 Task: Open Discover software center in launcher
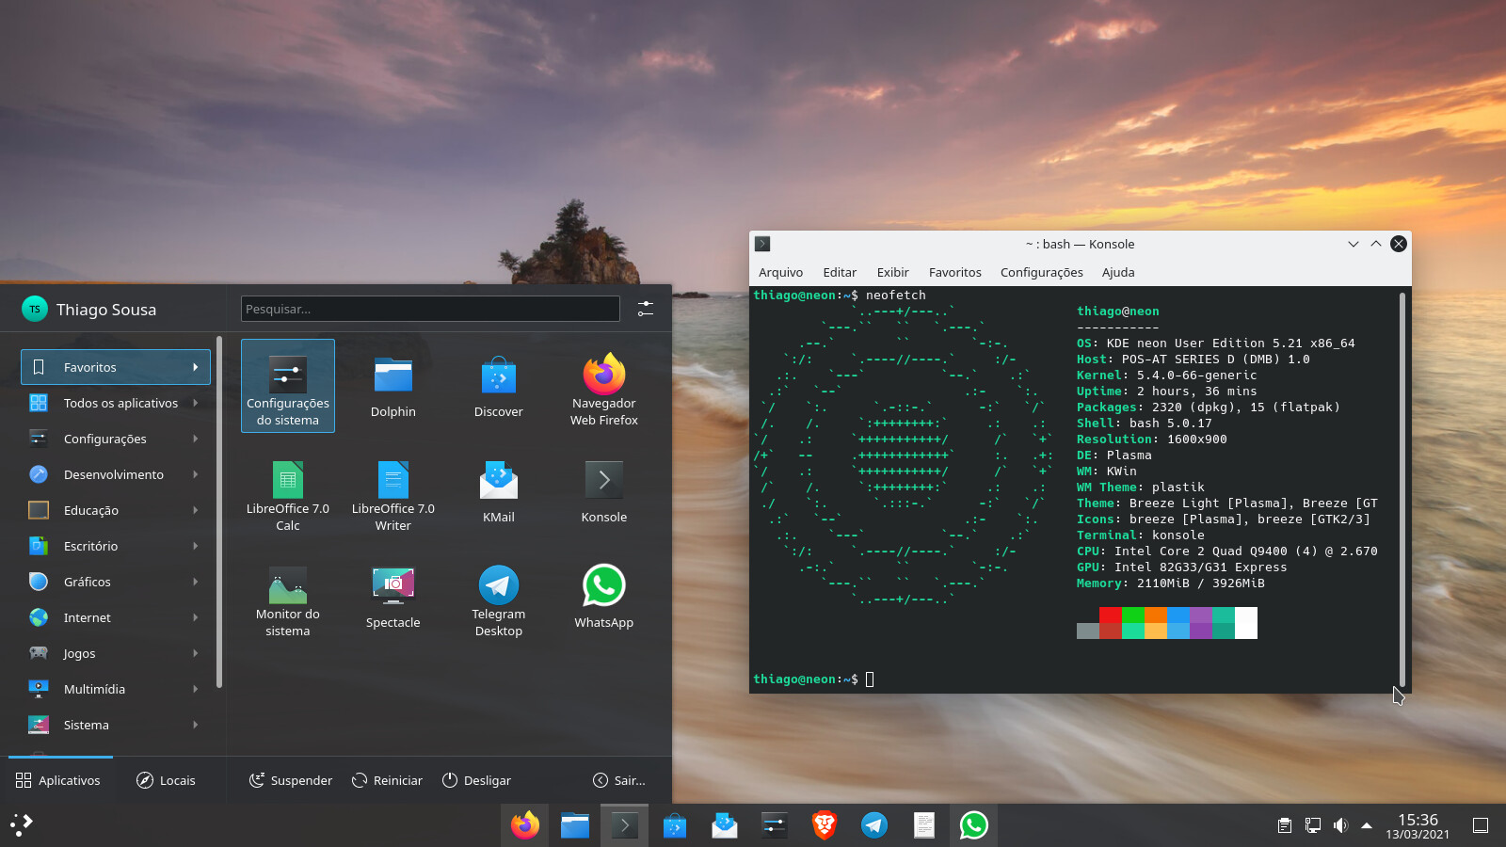[499, 386]
